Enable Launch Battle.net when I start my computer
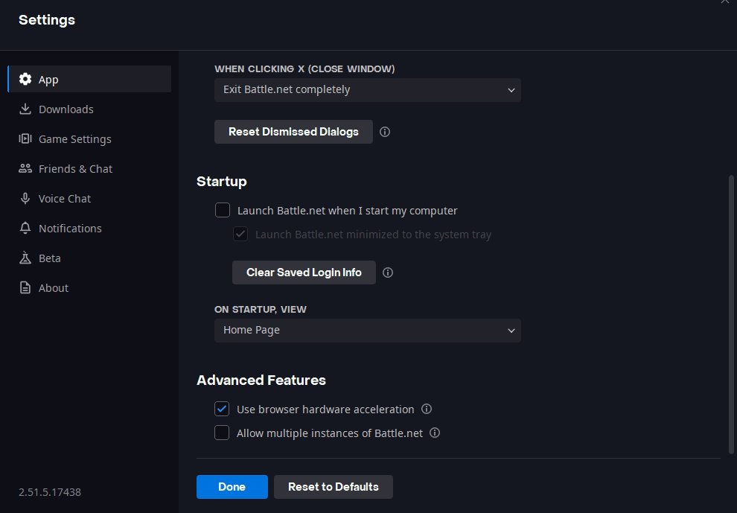The height and width of the screenshot is (513, 737). 223,210
